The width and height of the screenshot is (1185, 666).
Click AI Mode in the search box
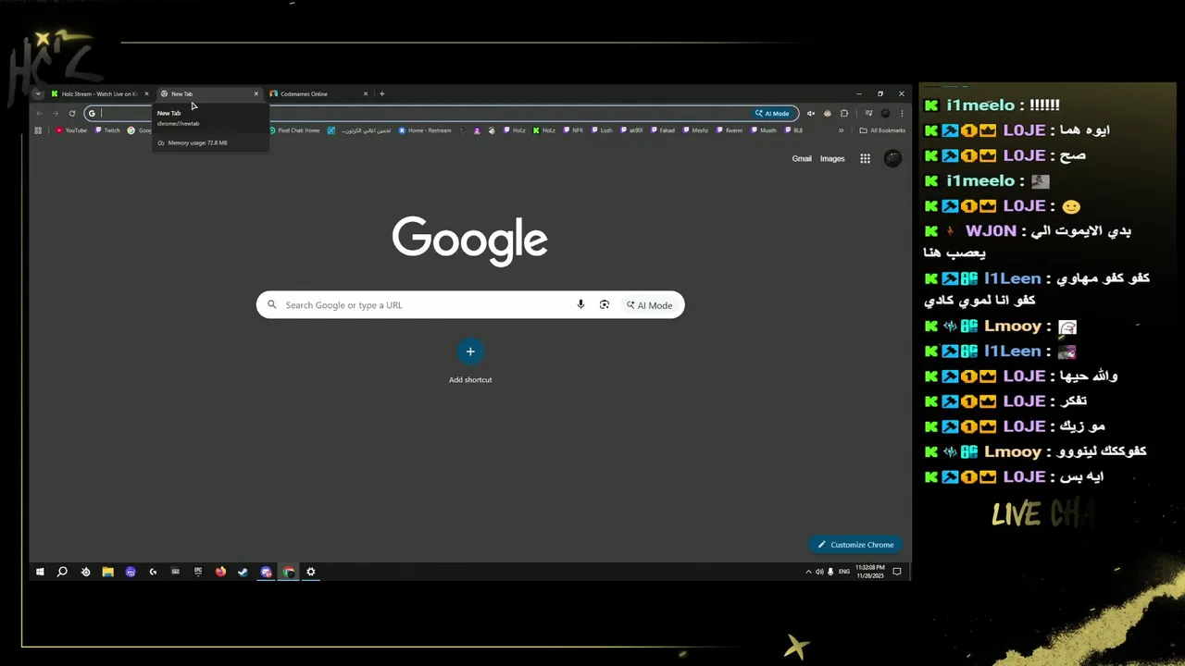click(x=650, y=305)
